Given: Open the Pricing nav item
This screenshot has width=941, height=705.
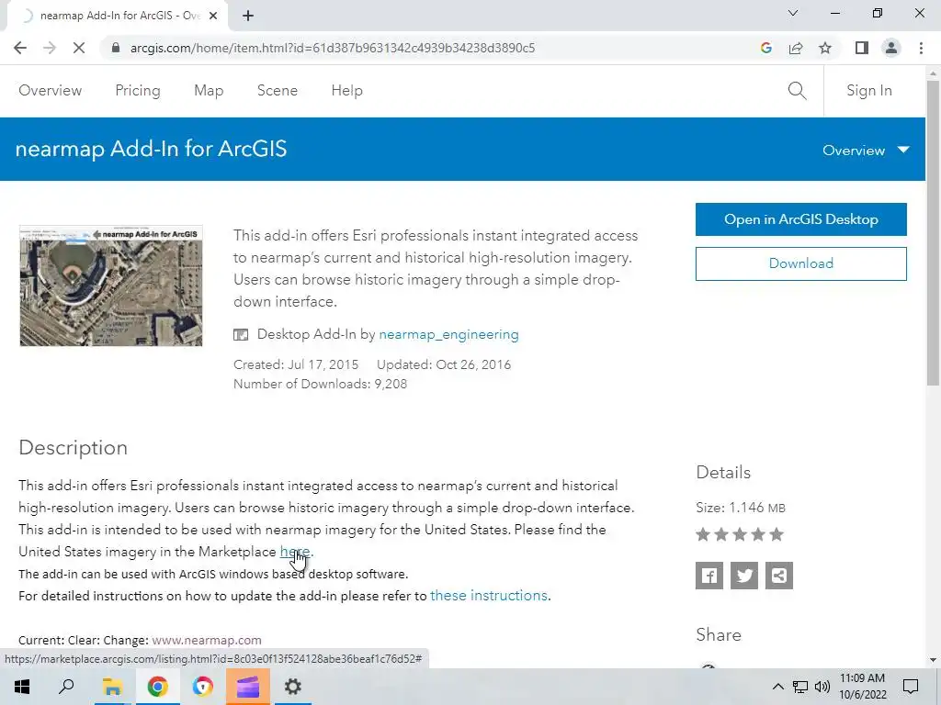Looking at the screenshot, I should click(138, 91).
